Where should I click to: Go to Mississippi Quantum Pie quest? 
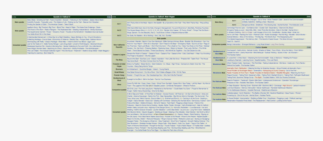pyautogui.click(x=36, y=46)
